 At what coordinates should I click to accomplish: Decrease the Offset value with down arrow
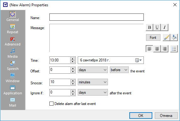(73, 71)
